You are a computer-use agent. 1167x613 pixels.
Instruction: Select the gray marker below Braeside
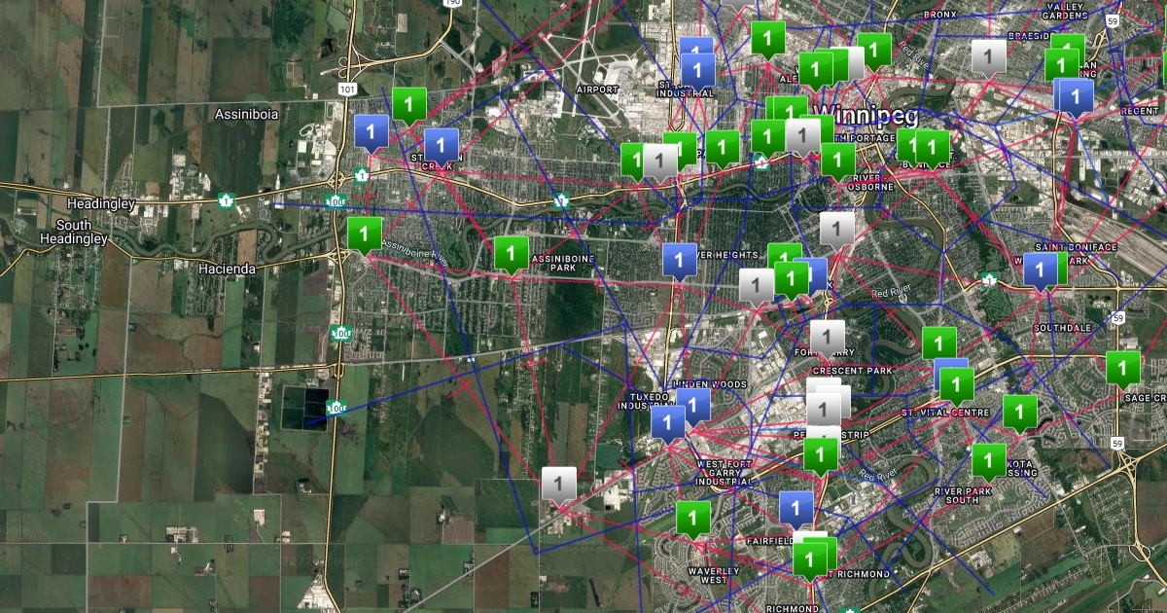point(989,57)
